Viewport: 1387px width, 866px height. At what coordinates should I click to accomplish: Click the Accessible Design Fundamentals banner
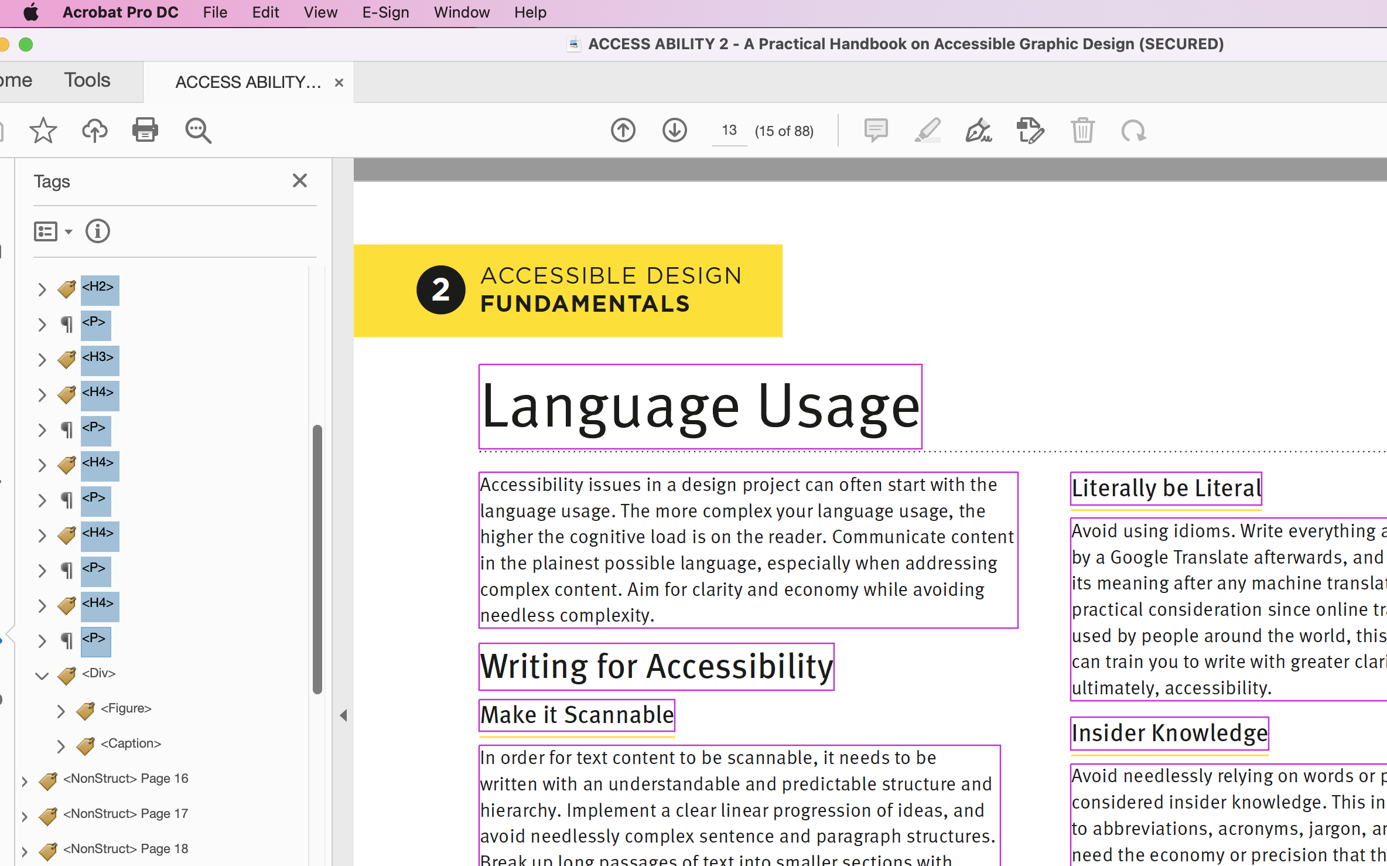click(568, 291)
